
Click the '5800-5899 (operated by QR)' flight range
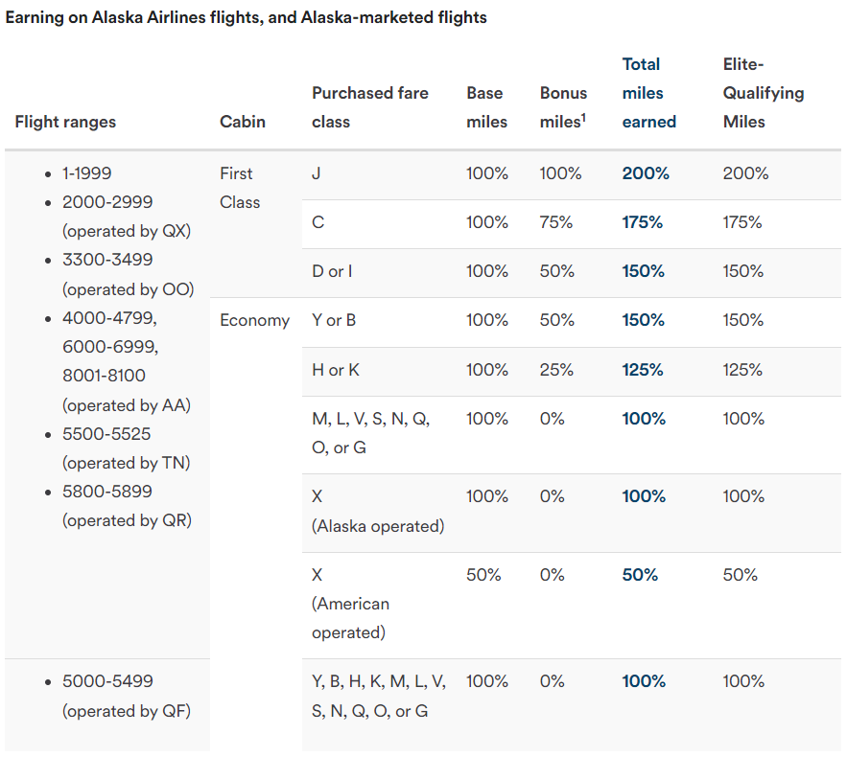pyautogui.click(x=127, y=506)
